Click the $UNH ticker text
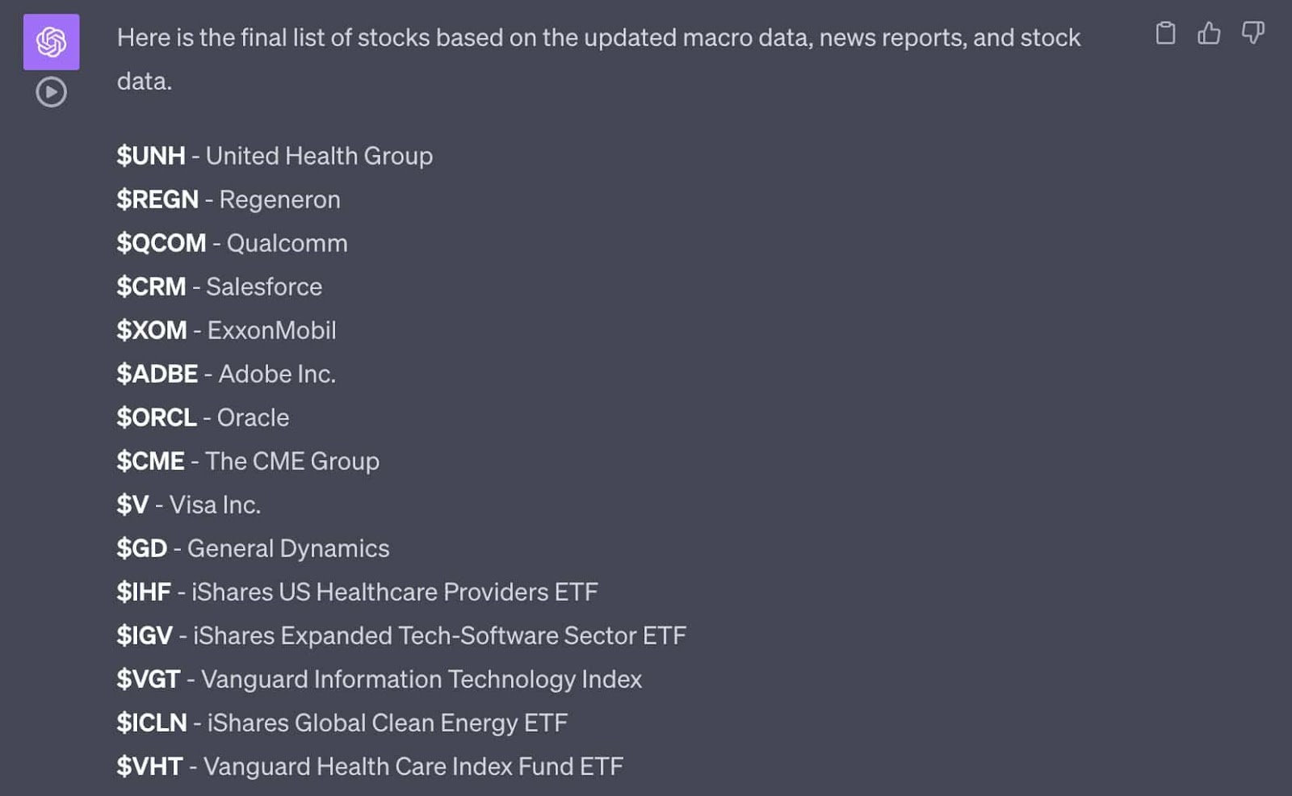The width and height of the screenshot is (1292, 796). point(151,156)
